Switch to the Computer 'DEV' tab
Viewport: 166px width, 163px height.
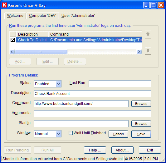42,16
